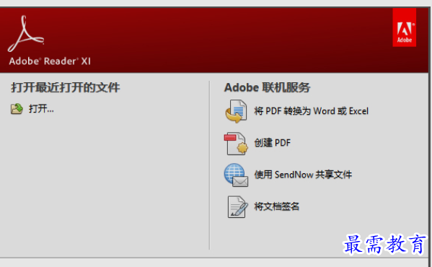Click the Adobe 联机服务 heading
This screenshot has height=267, width=432.
pos(268,87)
